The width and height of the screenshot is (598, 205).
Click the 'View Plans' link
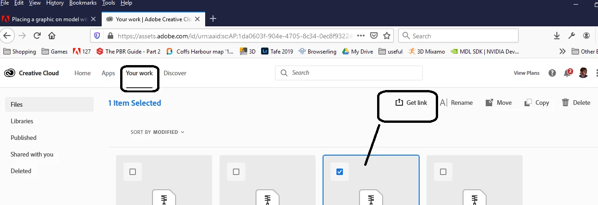526,73
